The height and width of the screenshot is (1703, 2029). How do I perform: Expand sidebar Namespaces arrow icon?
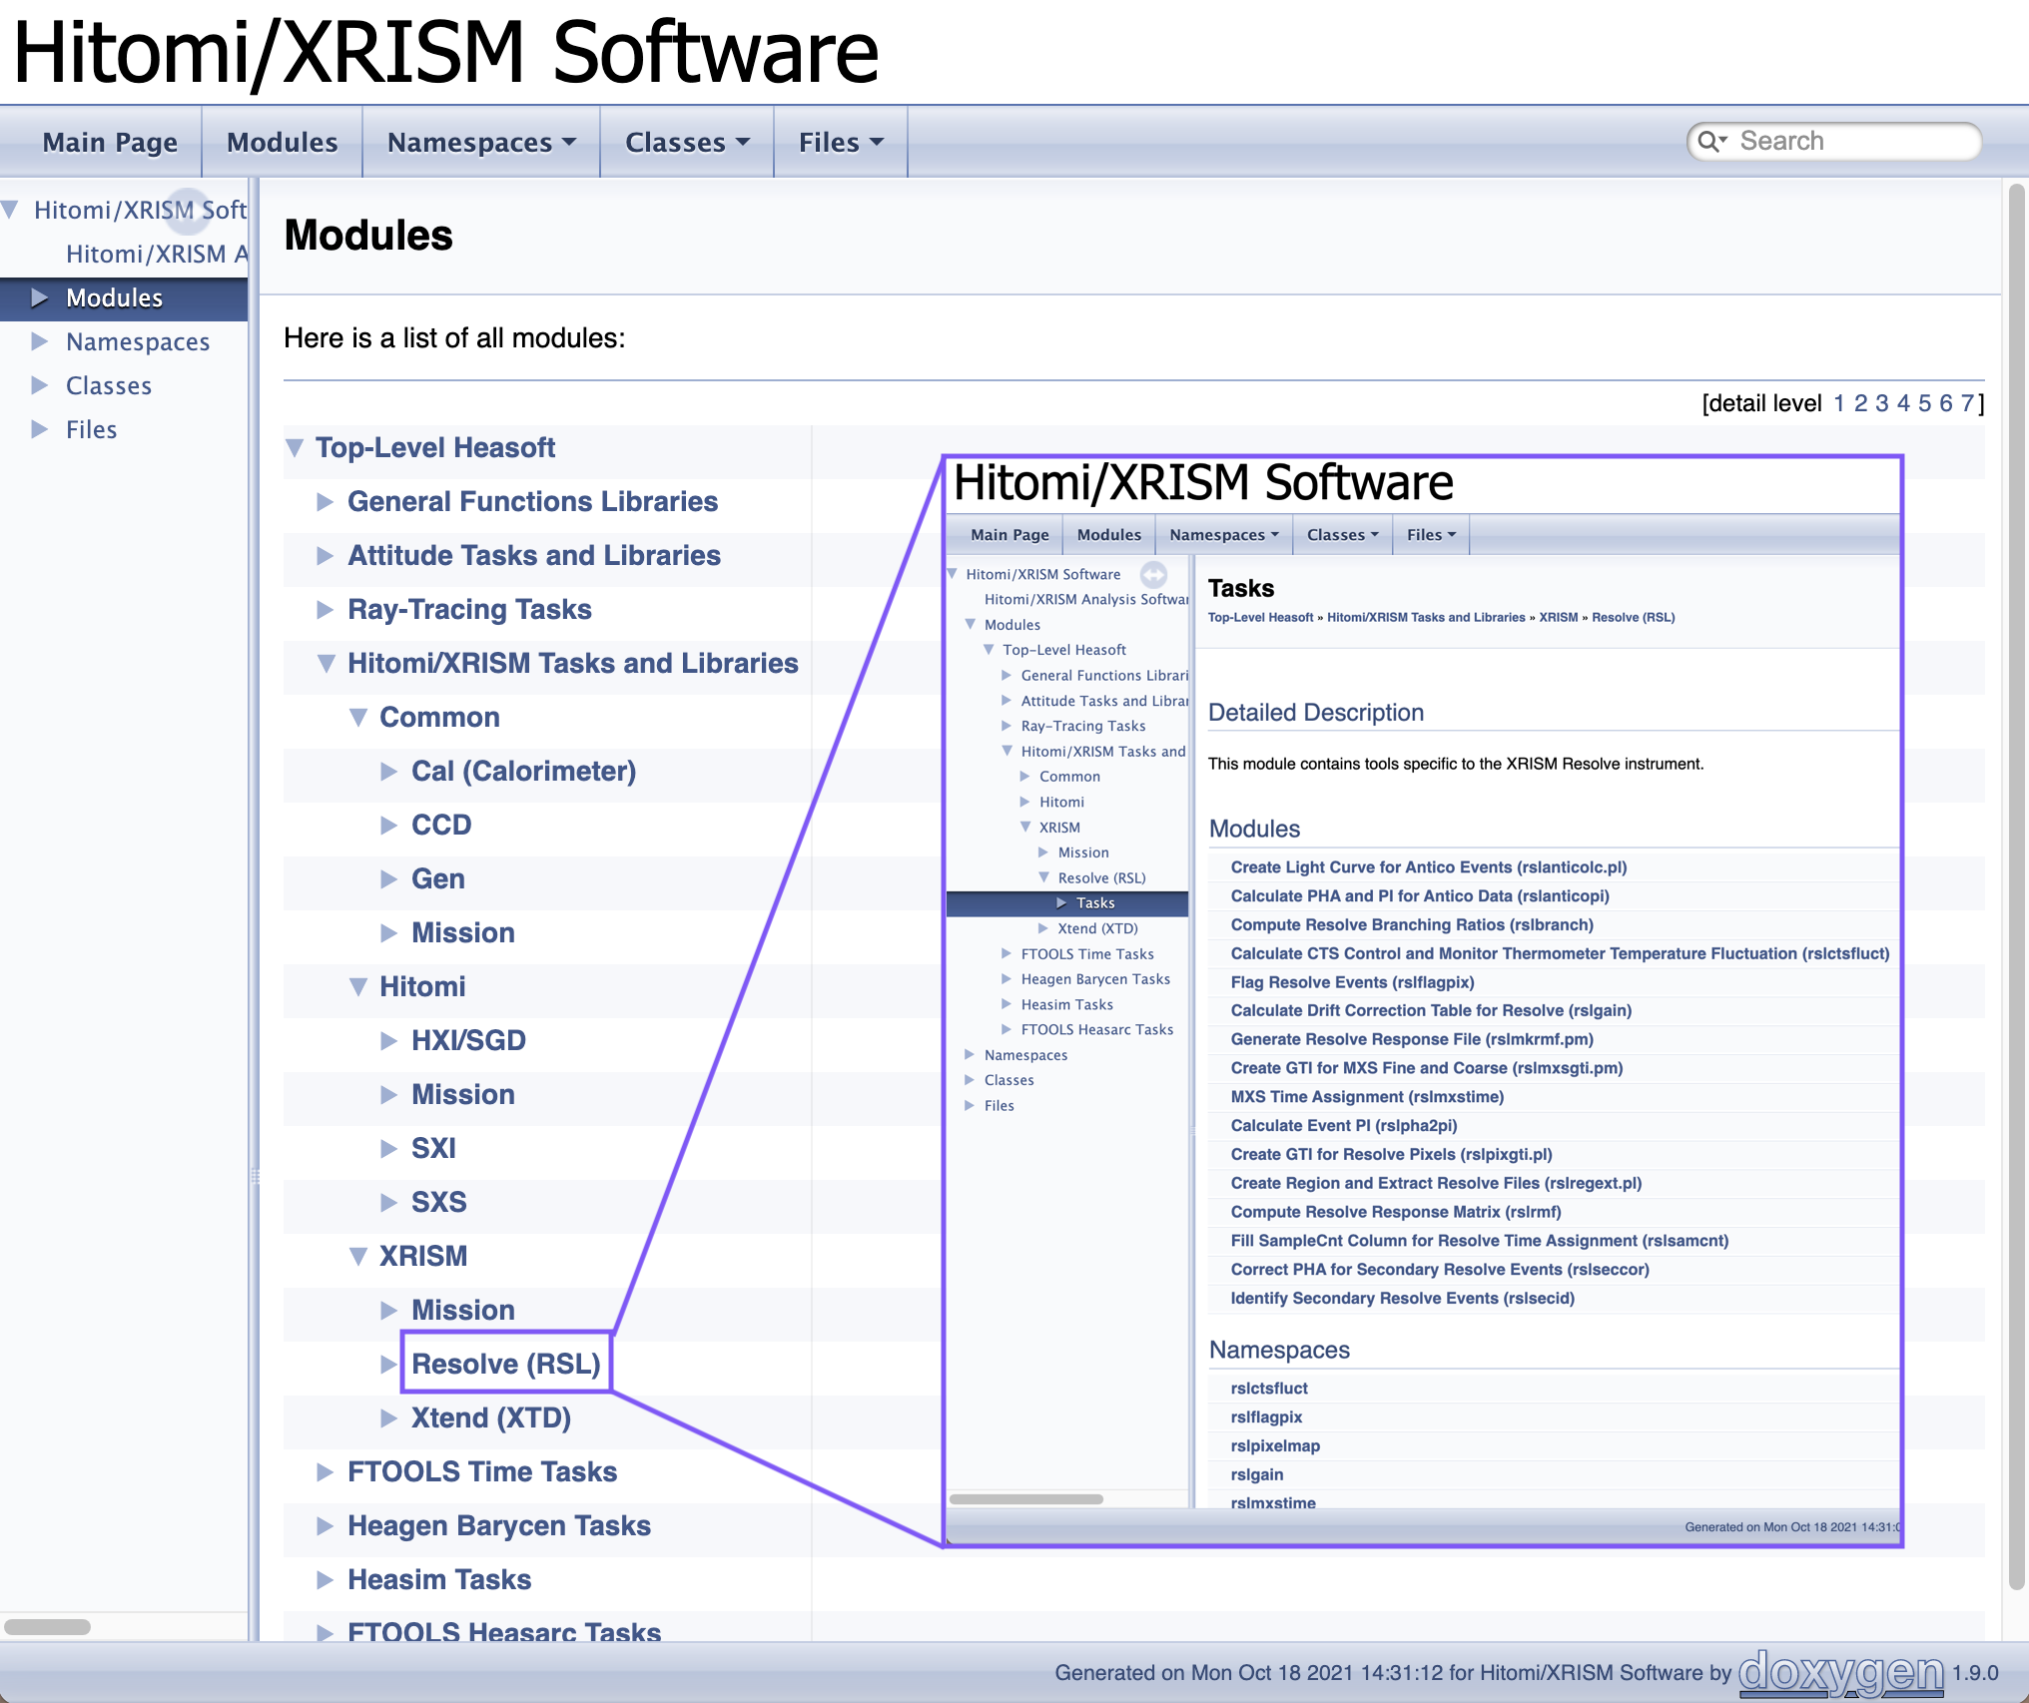[39, 341]
